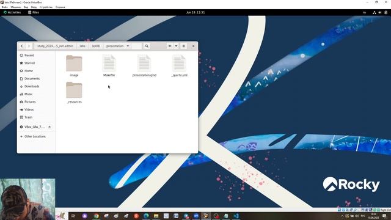
Task: Open VirtualBox Устройства menu
Action: point(46,7)
